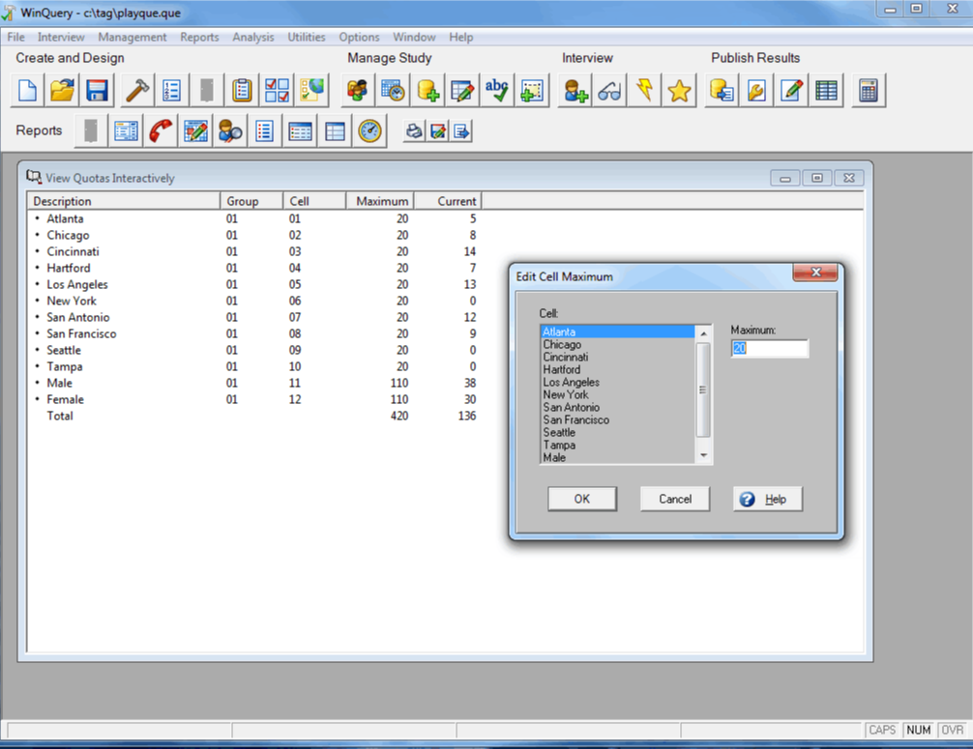Open the Options menu
The image size is (973, 749).
pos(359,37)
